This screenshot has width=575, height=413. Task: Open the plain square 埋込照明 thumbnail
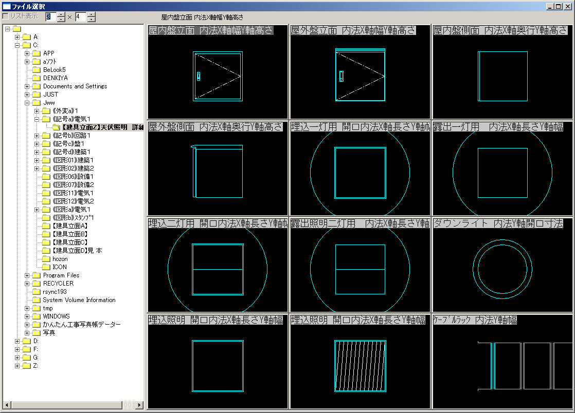pos(218,362)
